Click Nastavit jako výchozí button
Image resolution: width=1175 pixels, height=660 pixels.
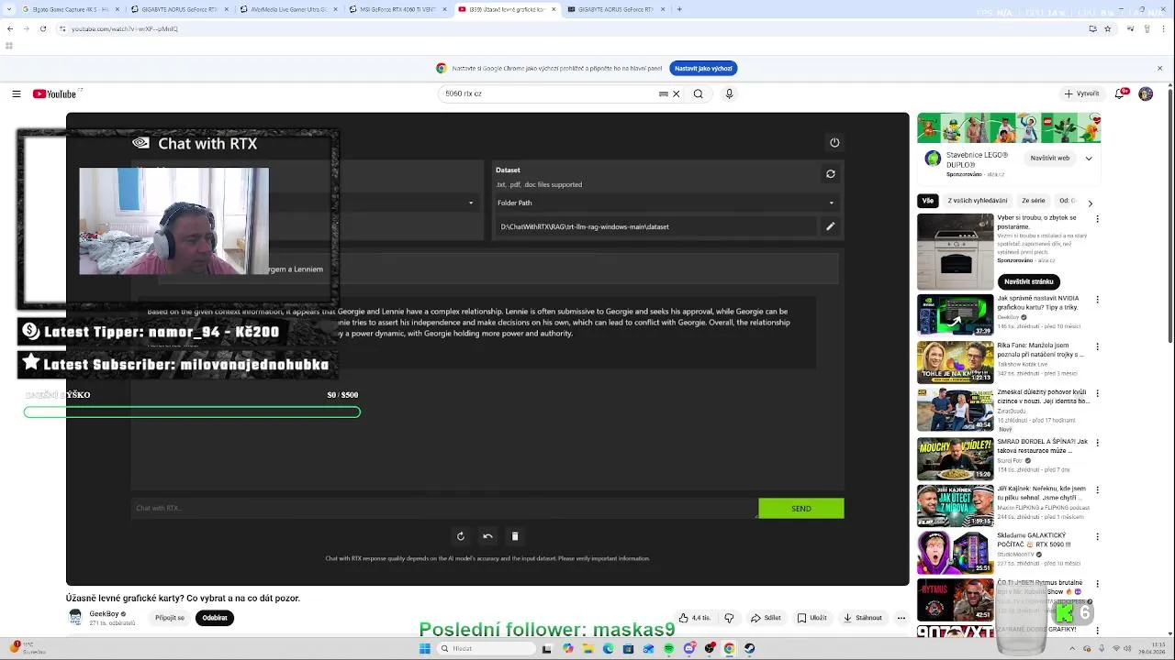pyautogui.click(x=703, y=68)
